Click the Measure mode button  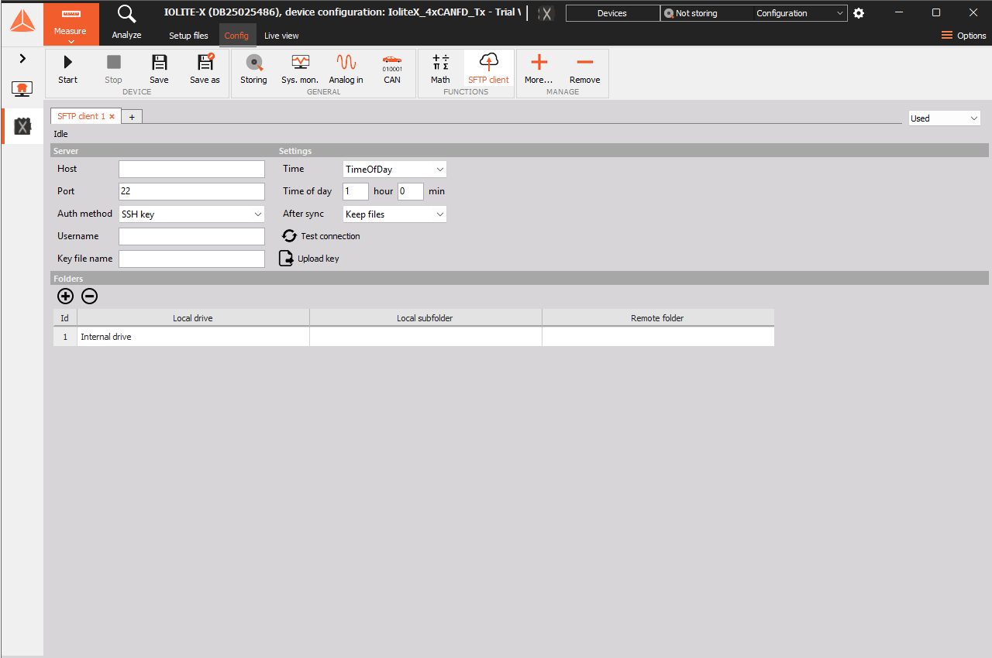click(x=71, y=23)
